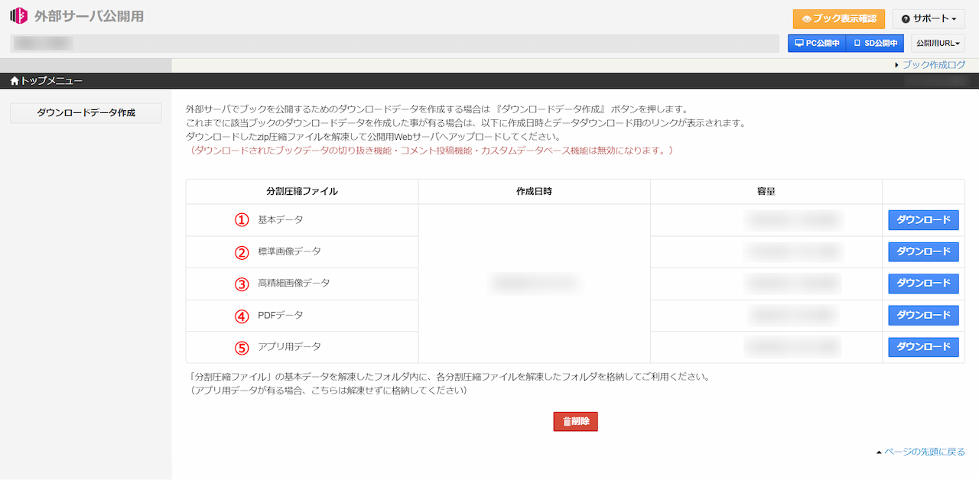Jump back via ページの先頭に戻る link
The width and height of the screenshot is (979, 480).
point(924,452)
